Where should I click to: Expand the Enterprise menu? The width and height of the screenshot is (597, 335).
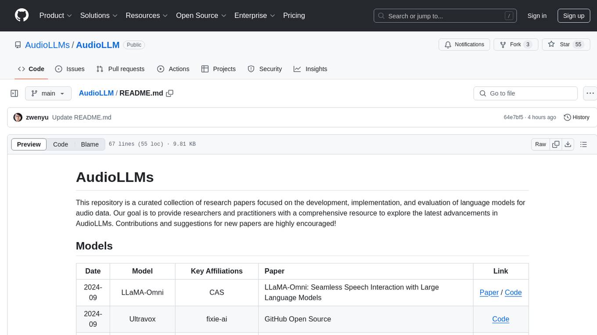coord(255,15)
